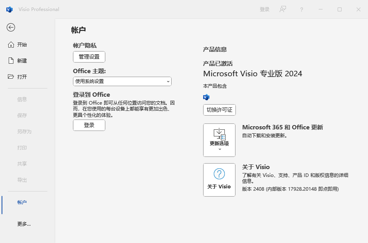Image resolution: width=368 pixels, height=243 pixels.
Task: Click the 管理设置 button
Action: click(89, 57)
